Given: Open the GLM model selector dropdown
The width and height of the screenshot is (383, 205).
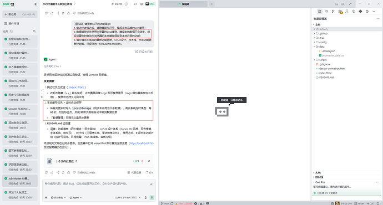Looking at the screenshot, I should [128, 198].
